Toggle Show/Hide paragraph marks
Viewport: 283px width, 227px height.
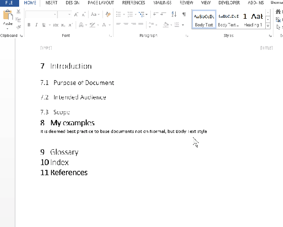pyautogui.click(x=184, y=14)
